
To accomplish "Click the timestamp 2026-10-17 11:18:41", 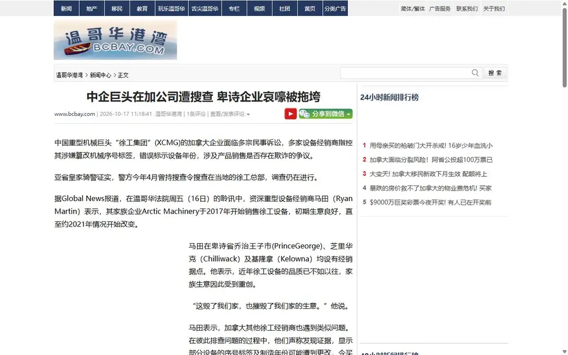I will tap(125, 114).
